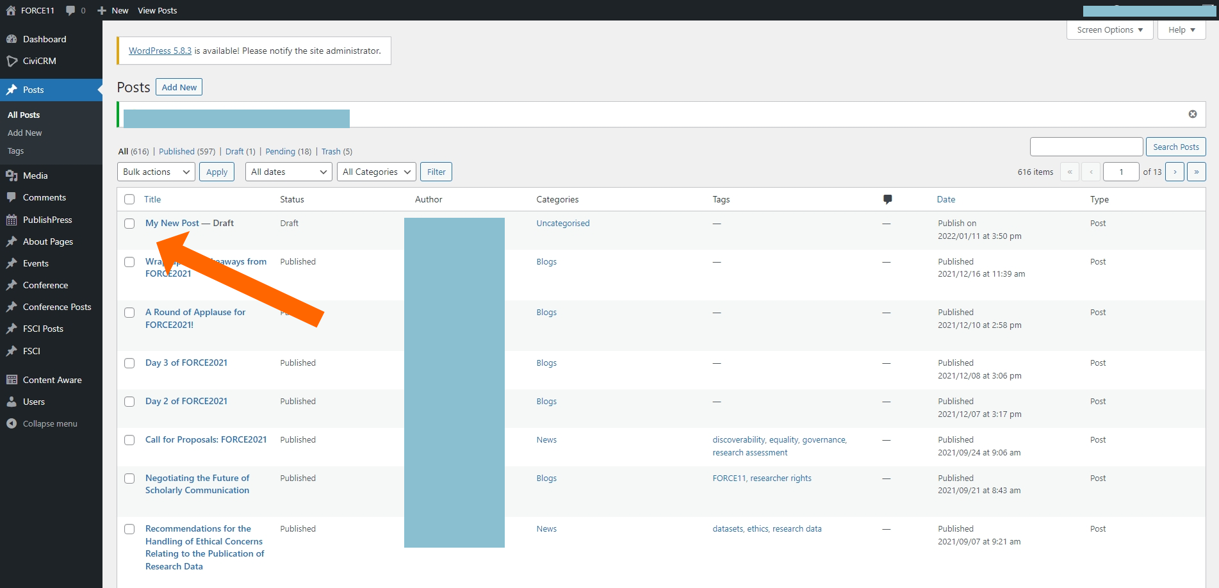1219x588 pixels.
Task: Open Media library icon in sidebar
Action: click(x=12, y=176)
